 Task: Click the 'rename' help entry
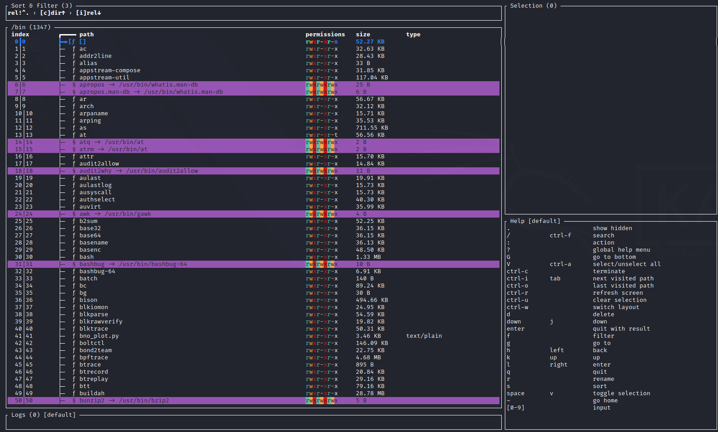[604, 379]
